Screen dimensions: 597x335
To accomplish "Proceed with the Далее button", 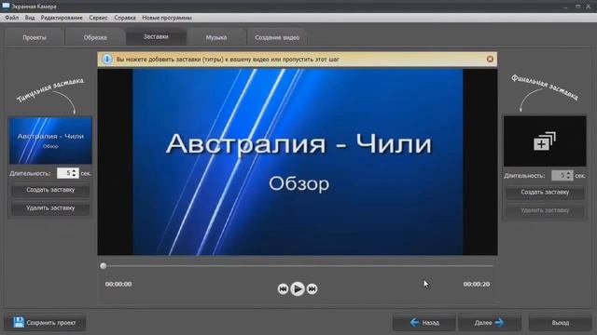I will (x=489, y=323).
